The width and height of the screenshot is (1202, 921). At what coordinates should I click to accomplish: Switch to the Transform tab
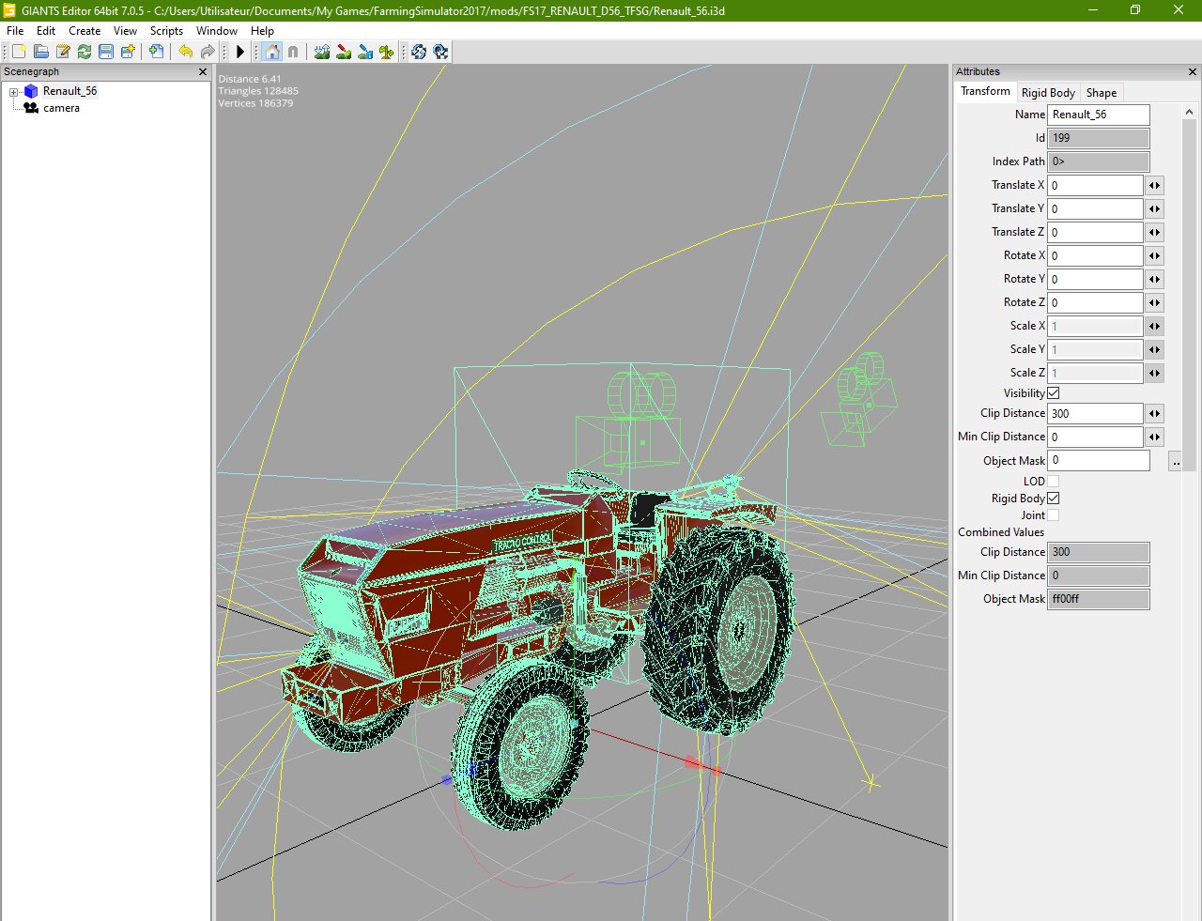pos(985,91)
